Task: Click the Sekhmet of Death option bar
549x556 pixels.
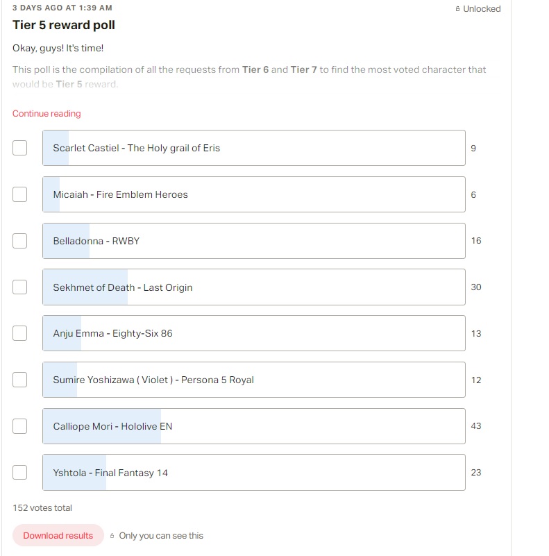Action: tap(254, 287)
